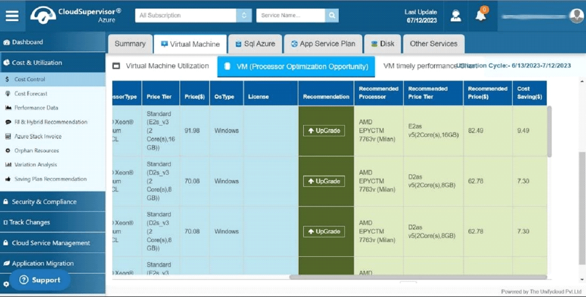Click the Cost Forecast icon

(8, 94)
